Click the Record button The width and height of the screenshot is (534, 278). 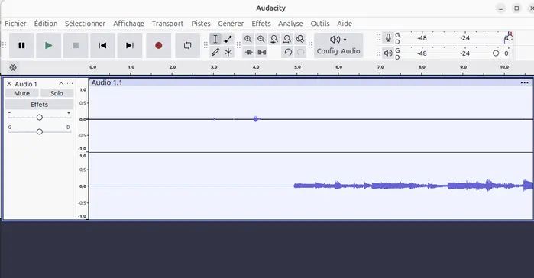[x=158, y=45]
